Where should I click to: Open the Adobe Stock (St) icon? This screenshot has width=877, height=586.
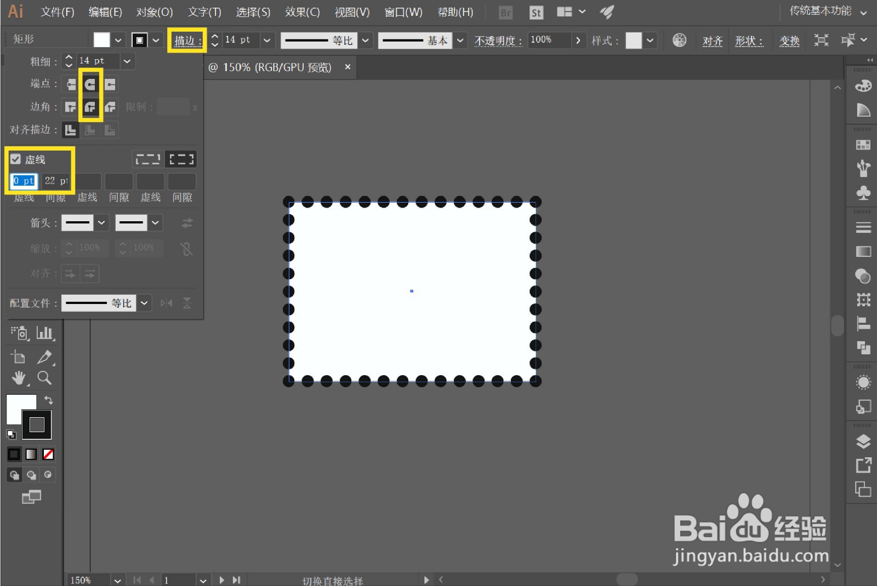tap(536, 13)
